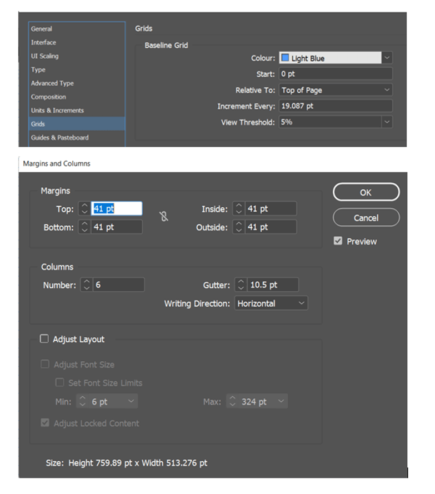The height and width of the screenshot is (494, 435).
Task: Click the Inside margin input field
Action: tap(271, 208)
